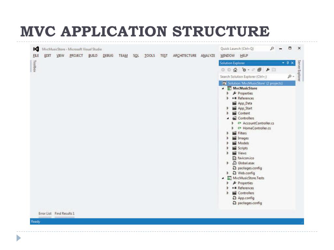Collapse the Controllers folder in MvcMusicStore
Viewport: 334px width, 250px height.
pos(228,118)
